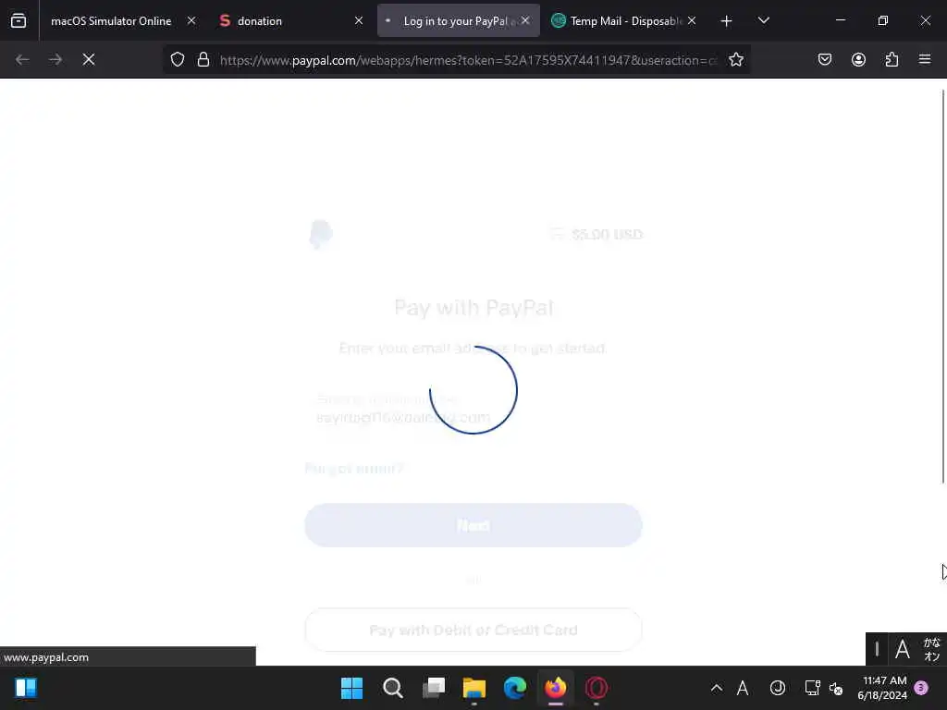This screenshot has width=947, height=710.
Task: Close the macOS Simulator Online tab
Action: pyautogui.click(x=191, y=20)
